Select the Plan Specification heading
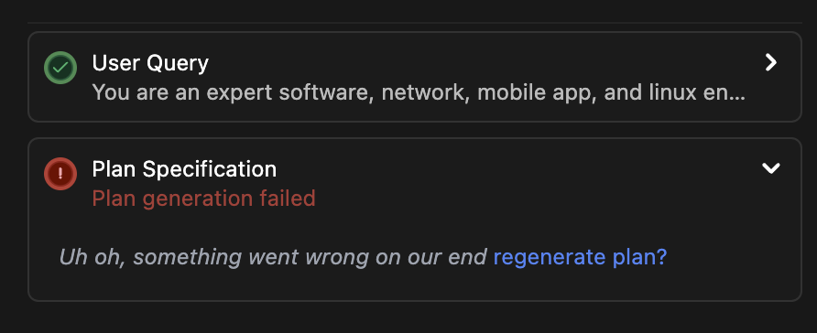Viewport: 817px width, 333px height. click(184, 169)
